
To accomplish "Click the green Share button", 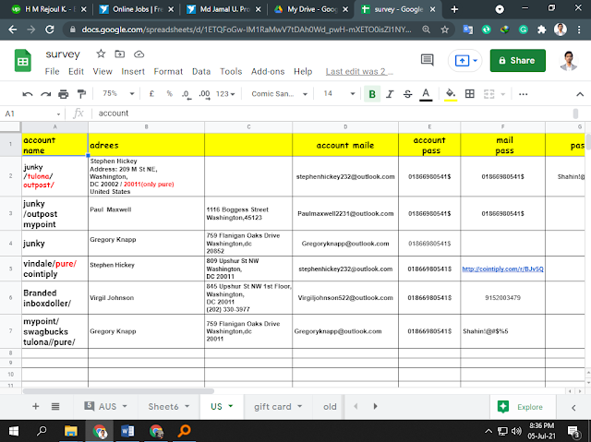I will [517, 60].
